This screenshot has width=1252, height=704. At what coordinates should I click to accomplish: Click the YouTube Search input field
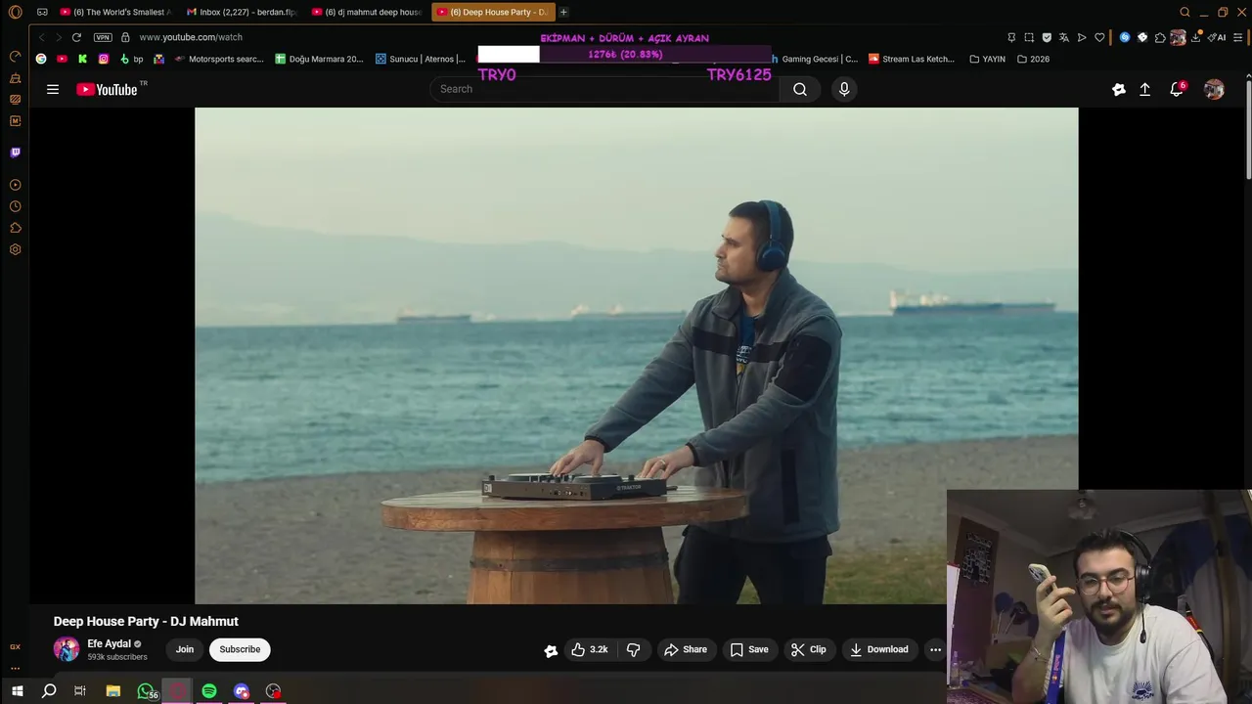pyautogui.click(x=604, y=89)
